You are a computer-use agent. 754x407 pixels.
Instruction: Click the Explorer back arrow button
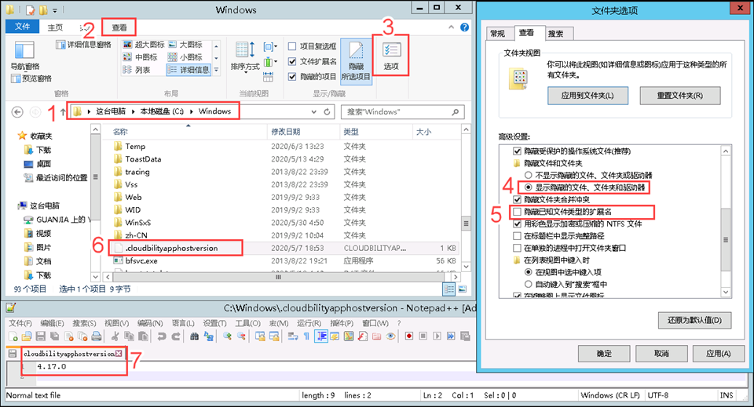[x=16, y=112]
